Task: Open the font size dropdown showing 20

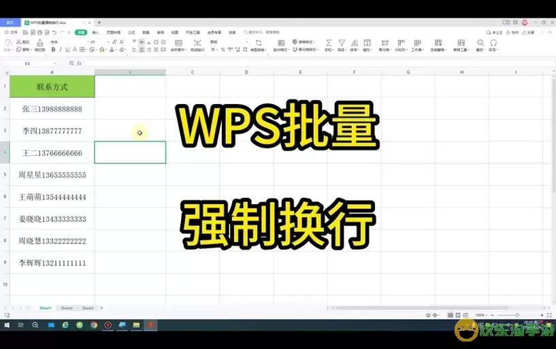Action: click(x=108, y=41)
